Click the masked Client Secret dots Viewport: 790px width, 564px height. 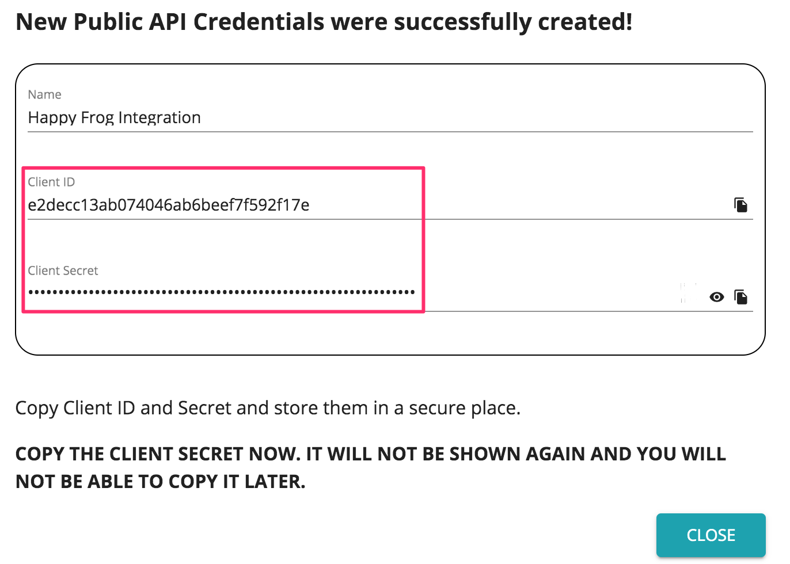pos(222,292)
